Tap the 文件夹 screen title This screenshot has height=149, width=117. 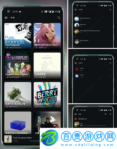[80, 63]
